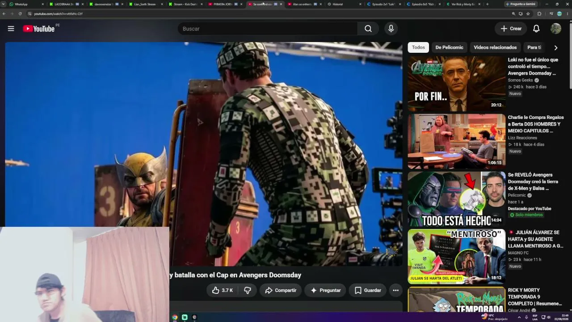This screenshot has height=322, width=572.
Task: Click the Compartir button
Action: 281,290
